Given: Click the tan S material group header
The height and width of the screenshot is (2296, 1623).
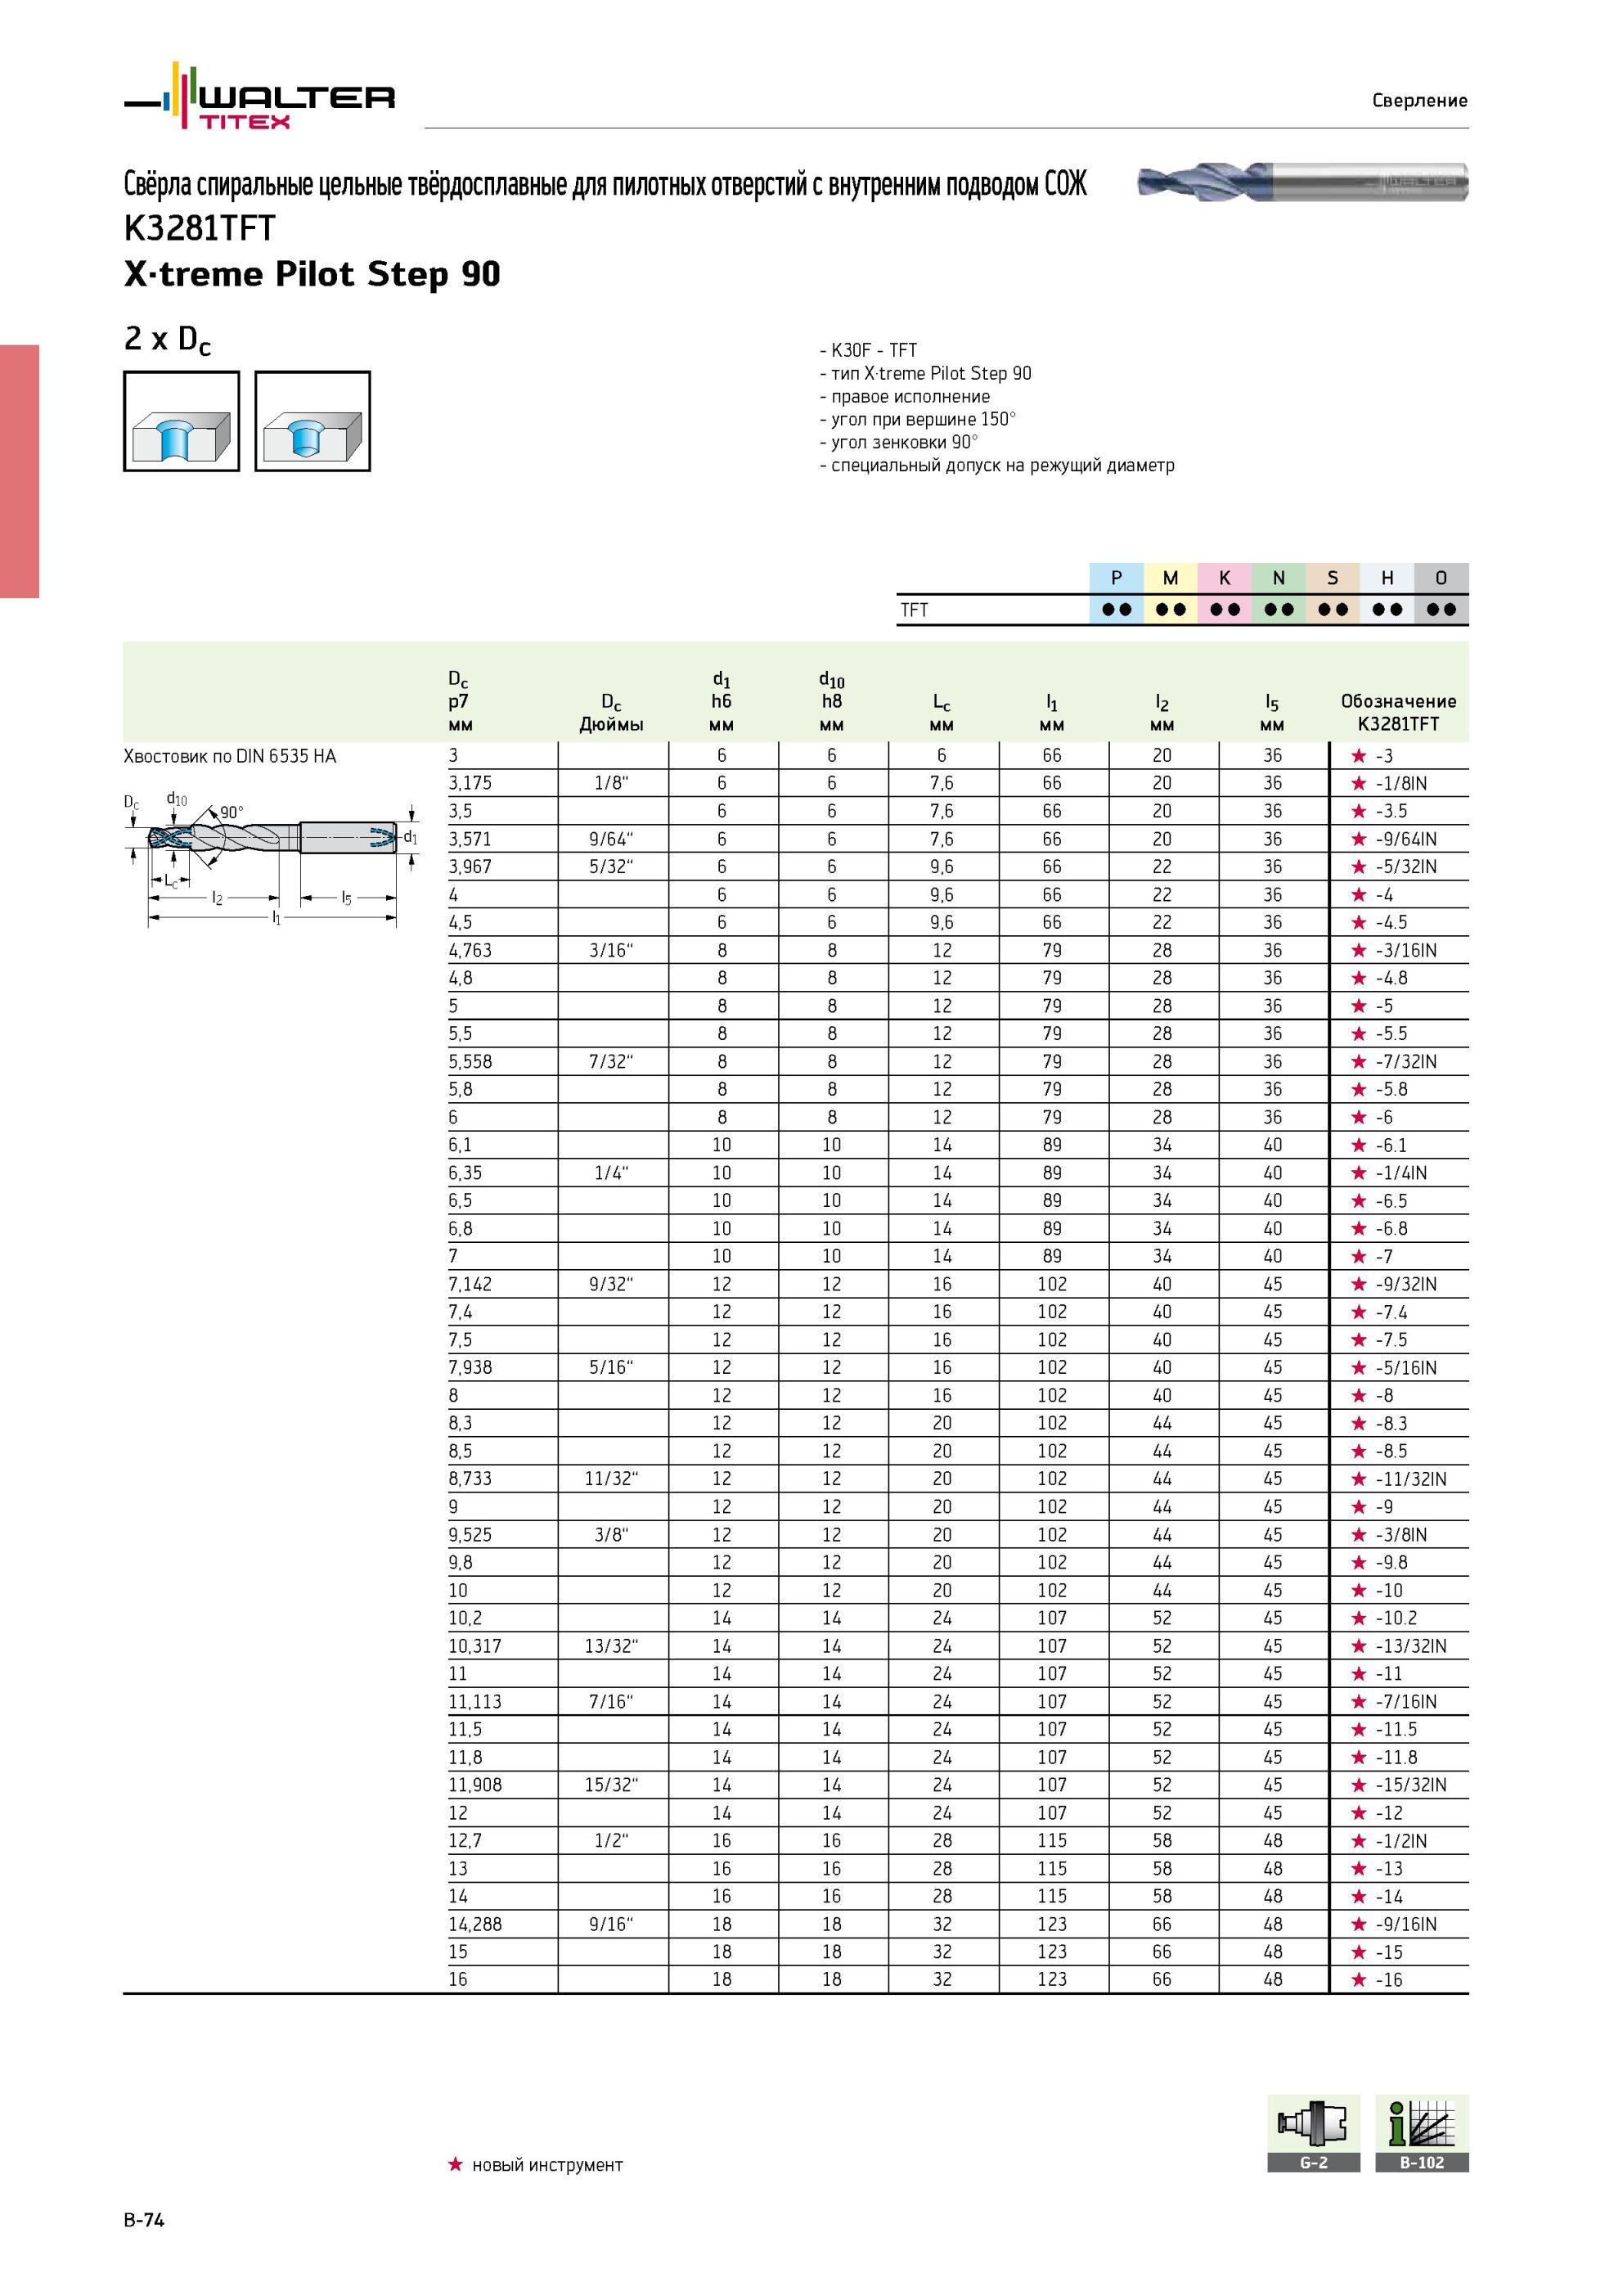Looking at the screenshot, I should click(x=1333, y=578).
